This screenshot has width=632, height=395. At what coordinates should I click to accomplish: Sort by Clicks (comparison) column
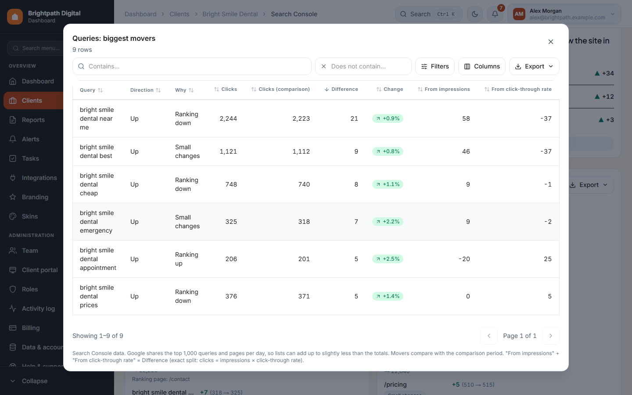280,89
